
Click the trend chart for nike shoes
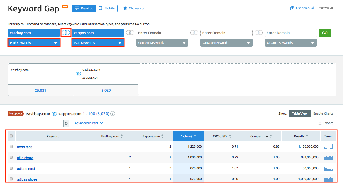coord(328,157)
